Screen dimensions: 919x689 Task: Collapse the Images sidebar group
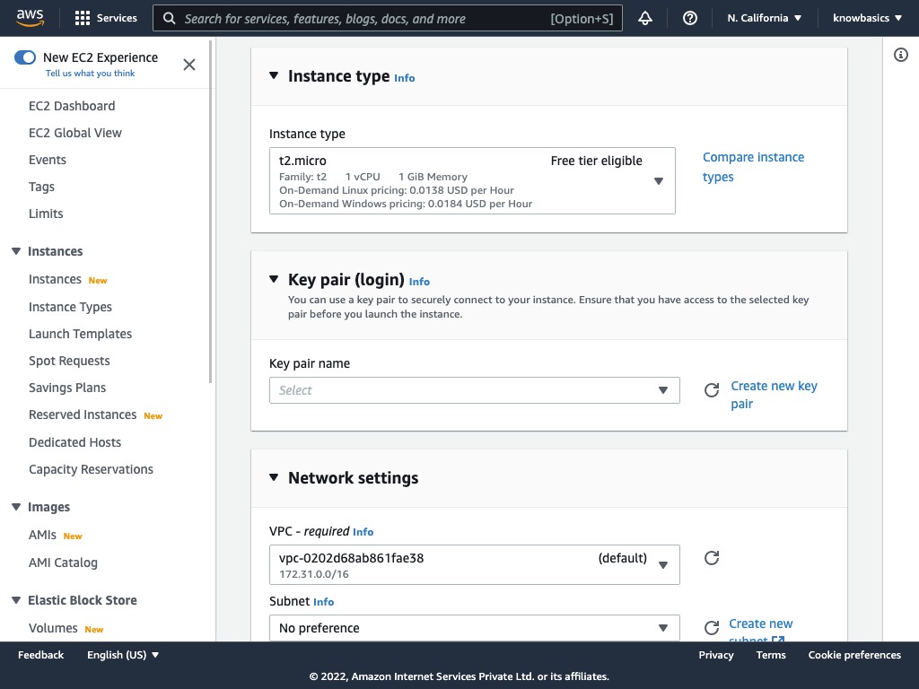[x=16, y=507]
